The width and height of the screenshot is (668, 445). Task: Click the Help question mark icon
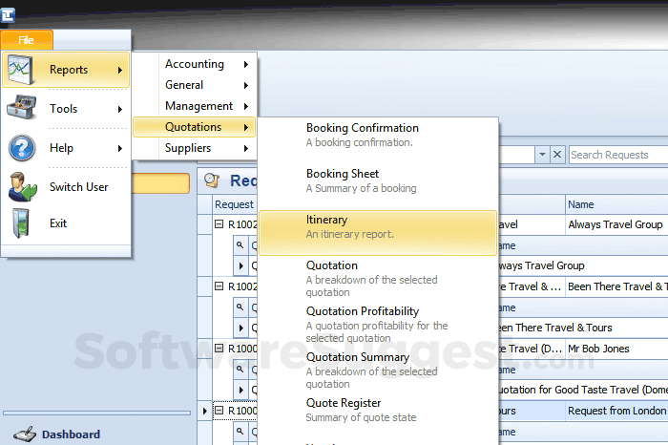click(22, 148)
